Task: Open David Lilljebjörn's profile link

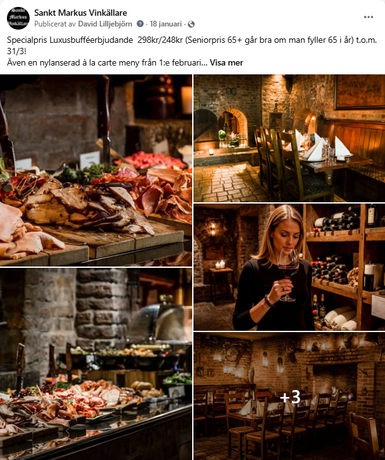Action: 105,24
